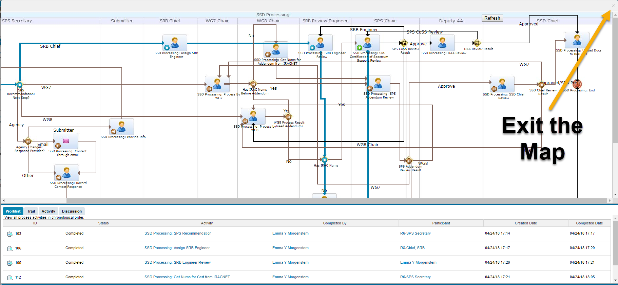Select the SSD Processing End event node
The image size is (618, 285).
(577, 84)
